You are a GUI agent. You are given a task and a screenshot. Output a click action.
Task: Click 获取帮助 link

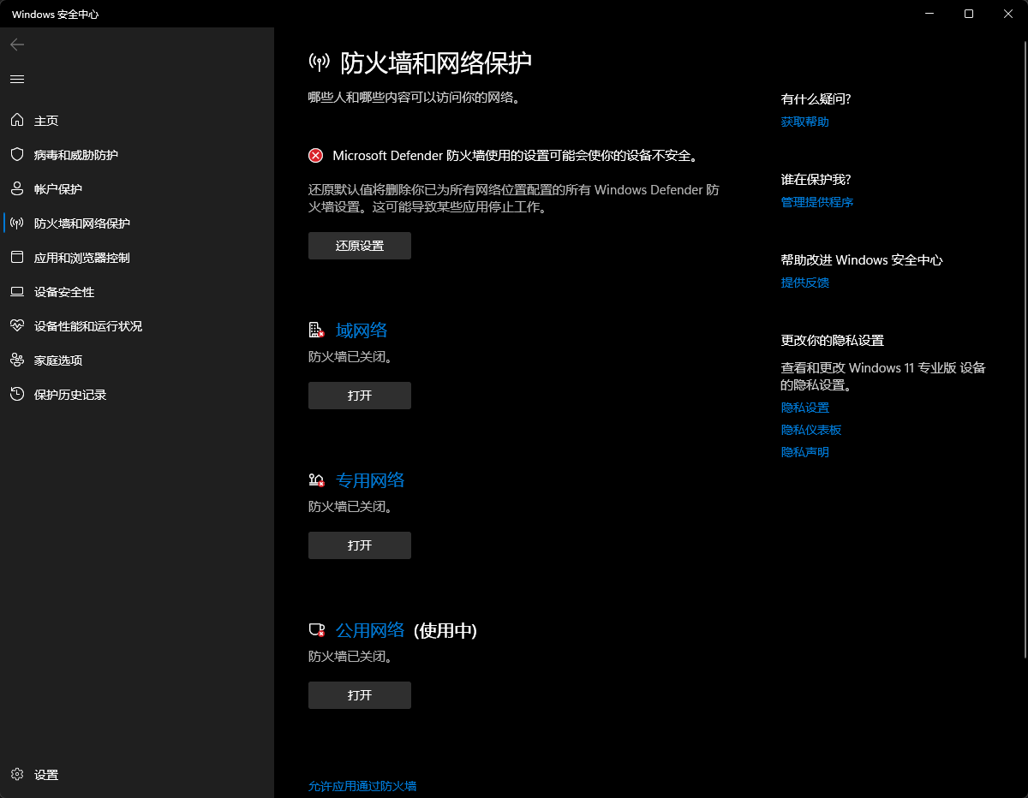[x=805, y=122]
